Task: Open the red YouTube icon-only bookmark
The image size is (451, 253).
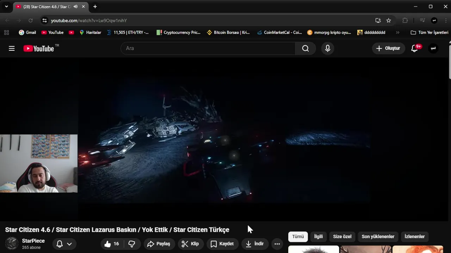Action: coord(72,32)
